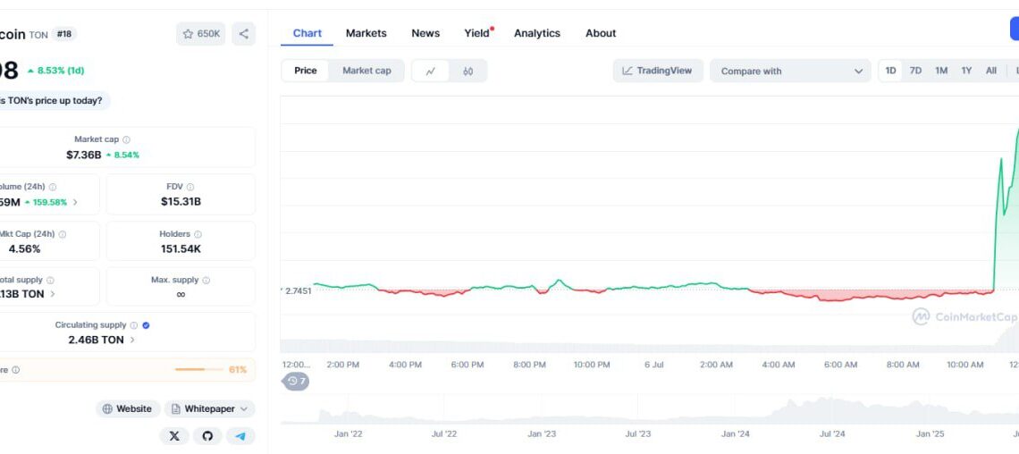Click Volume (24h) info icon

coord(53,187)
